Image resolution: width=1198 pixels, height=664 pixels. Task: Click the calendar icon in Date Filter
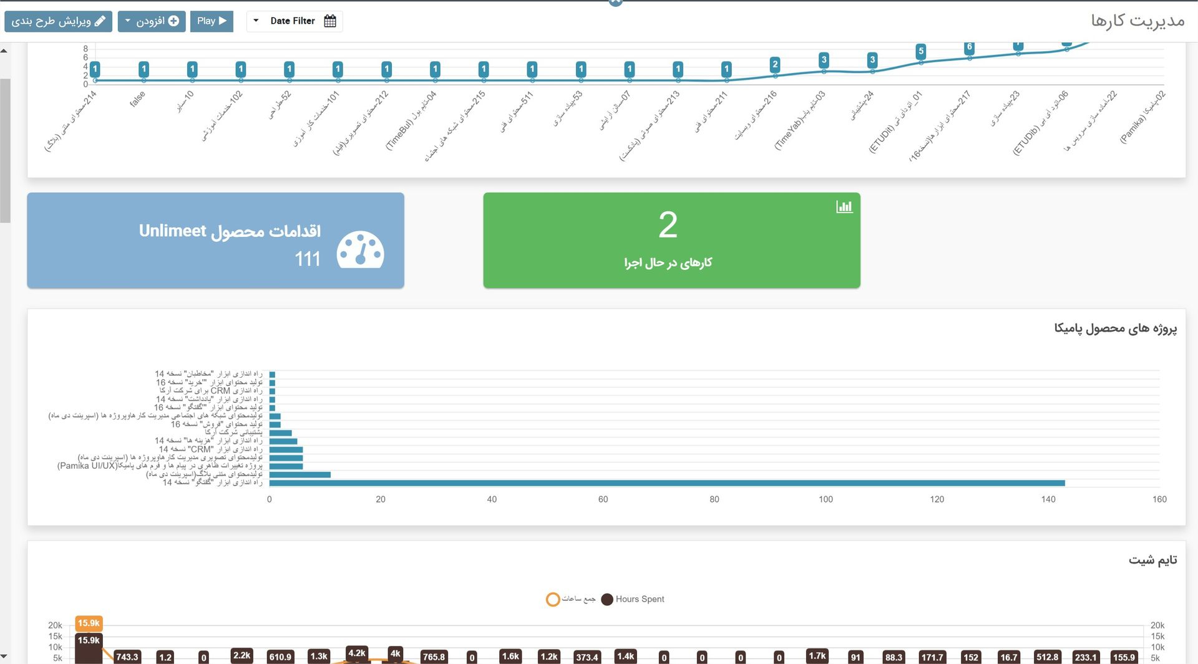[x=330, y=21]
